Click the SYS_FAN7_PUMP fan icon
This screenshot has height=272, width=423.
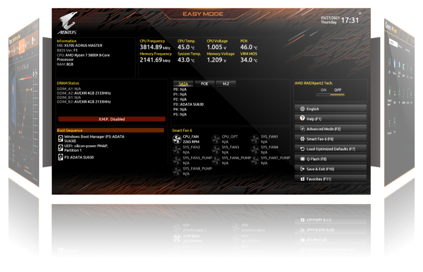coord(255,160)
